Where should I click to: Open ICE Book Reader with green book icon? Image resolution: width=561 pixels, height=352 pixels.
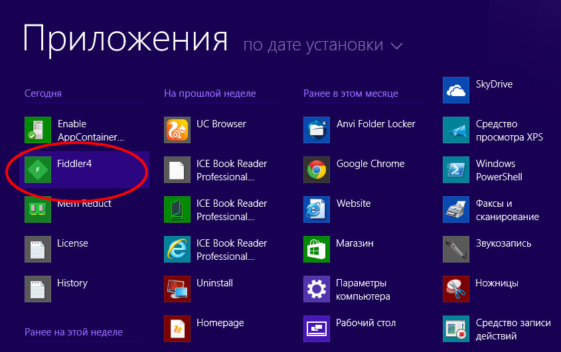[x=177, y=209]
